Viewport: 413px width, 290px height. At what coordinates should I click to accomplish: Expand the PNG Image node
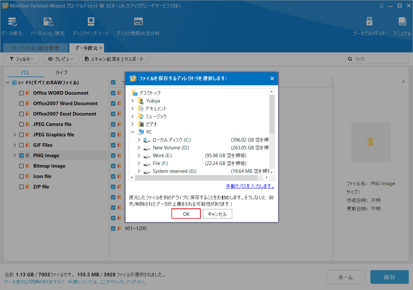coord(14,156)
